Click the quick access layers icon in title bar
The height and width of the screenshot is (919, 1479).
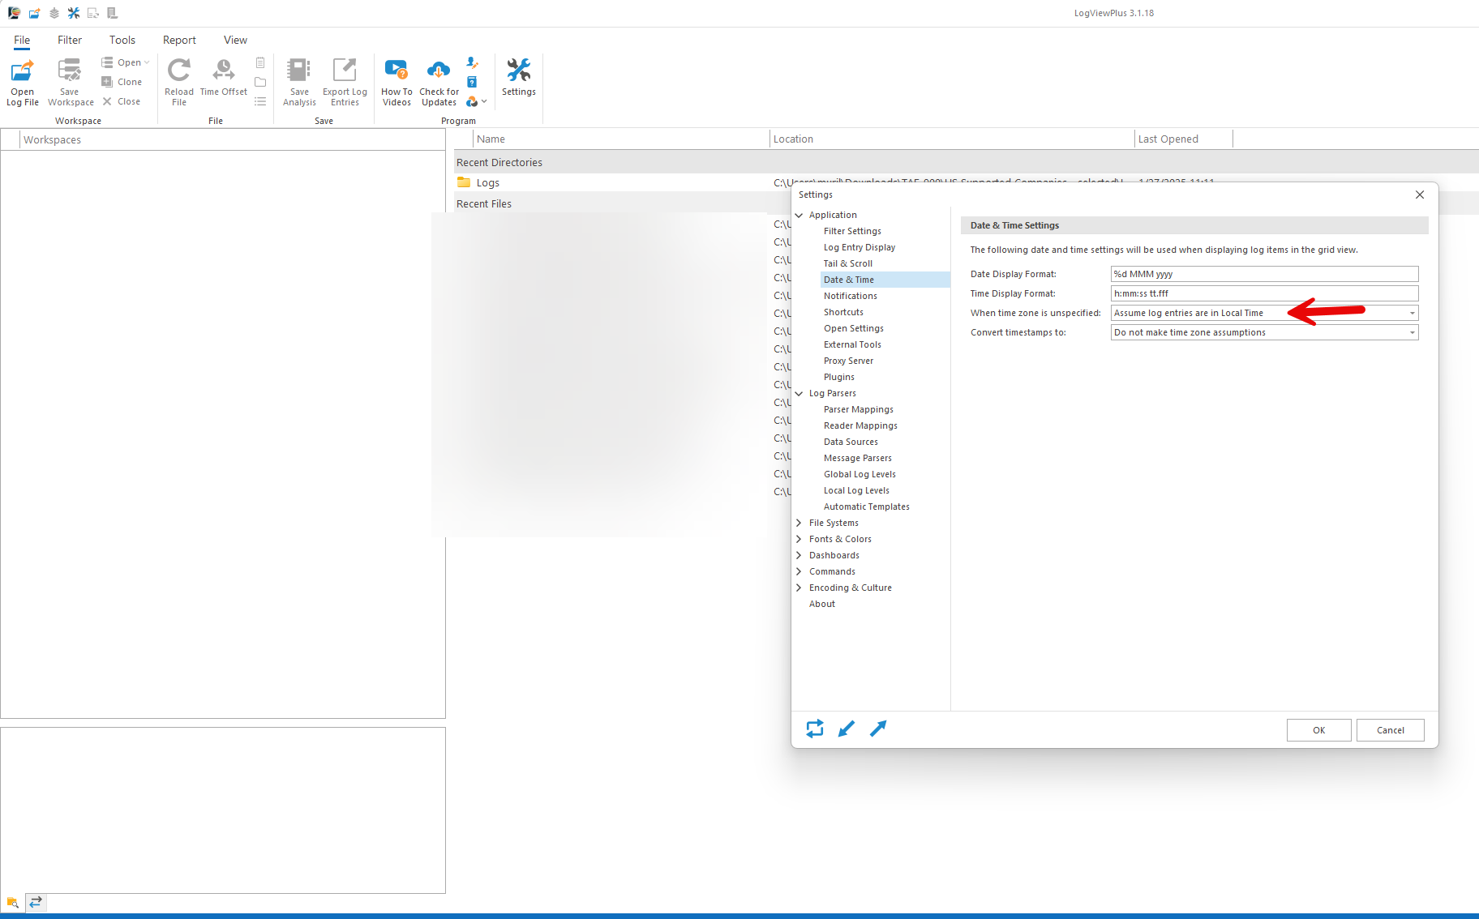click(x=54, y=13)
